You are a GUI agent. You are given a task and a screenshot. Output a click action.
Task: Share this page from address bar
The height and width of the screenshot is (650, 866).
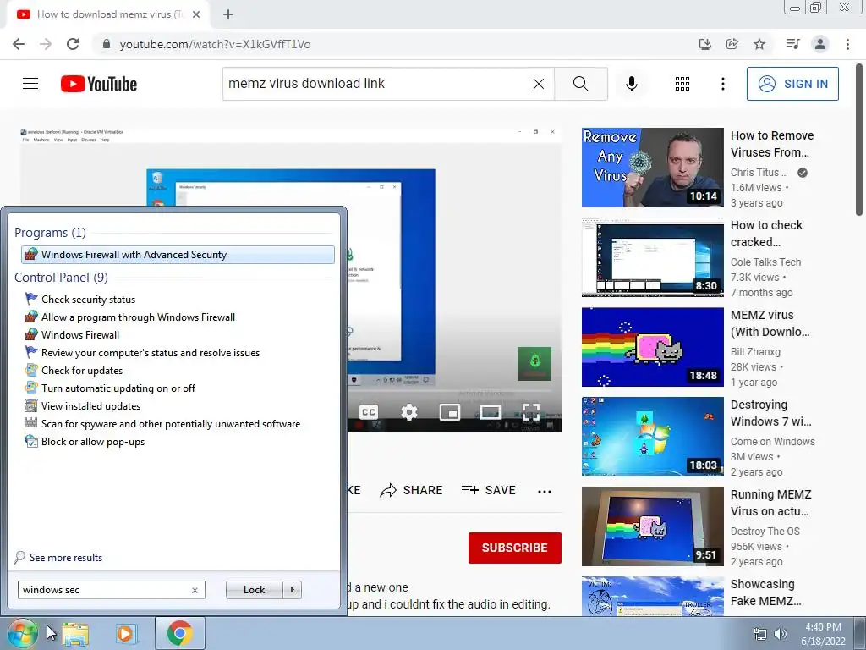tap(732, 44)
